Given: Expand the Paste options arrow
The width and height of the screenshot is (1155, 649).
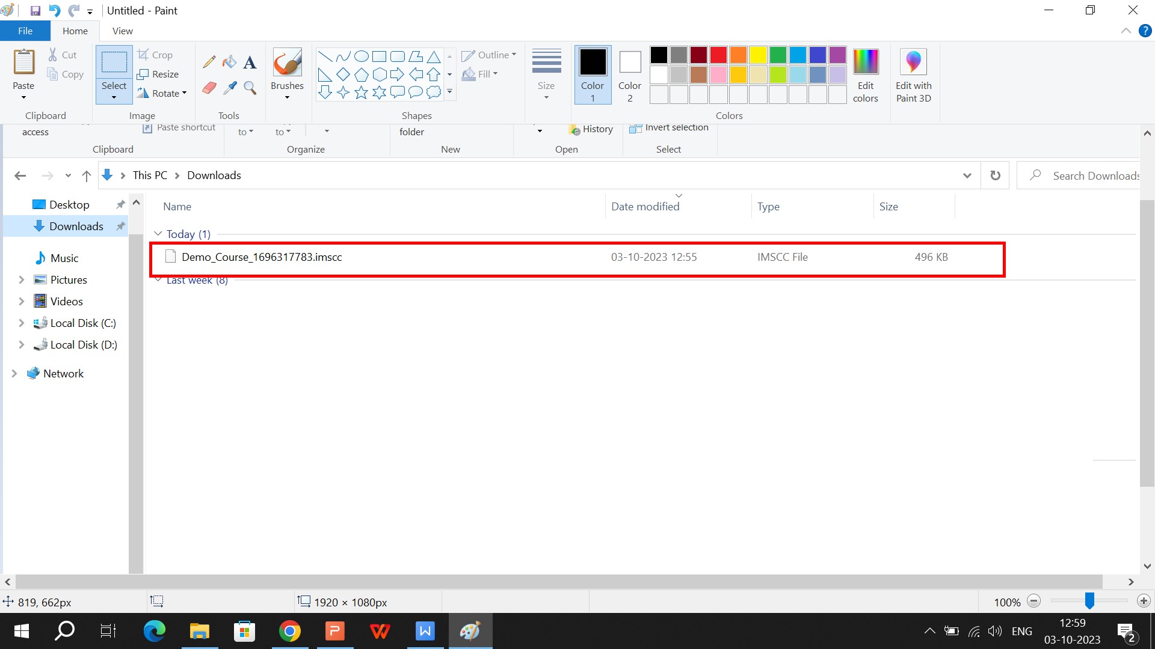Looking at the screenshot, I should point(24,97).
